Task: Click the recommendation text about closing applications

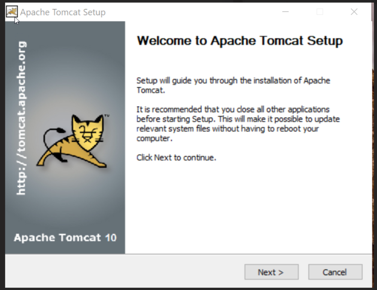Action: click(238, 123)
